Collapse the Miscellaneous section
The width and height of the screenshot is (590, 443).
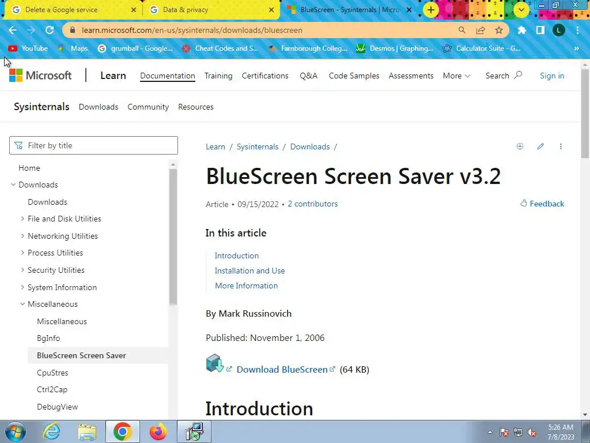tap(22, 304)
